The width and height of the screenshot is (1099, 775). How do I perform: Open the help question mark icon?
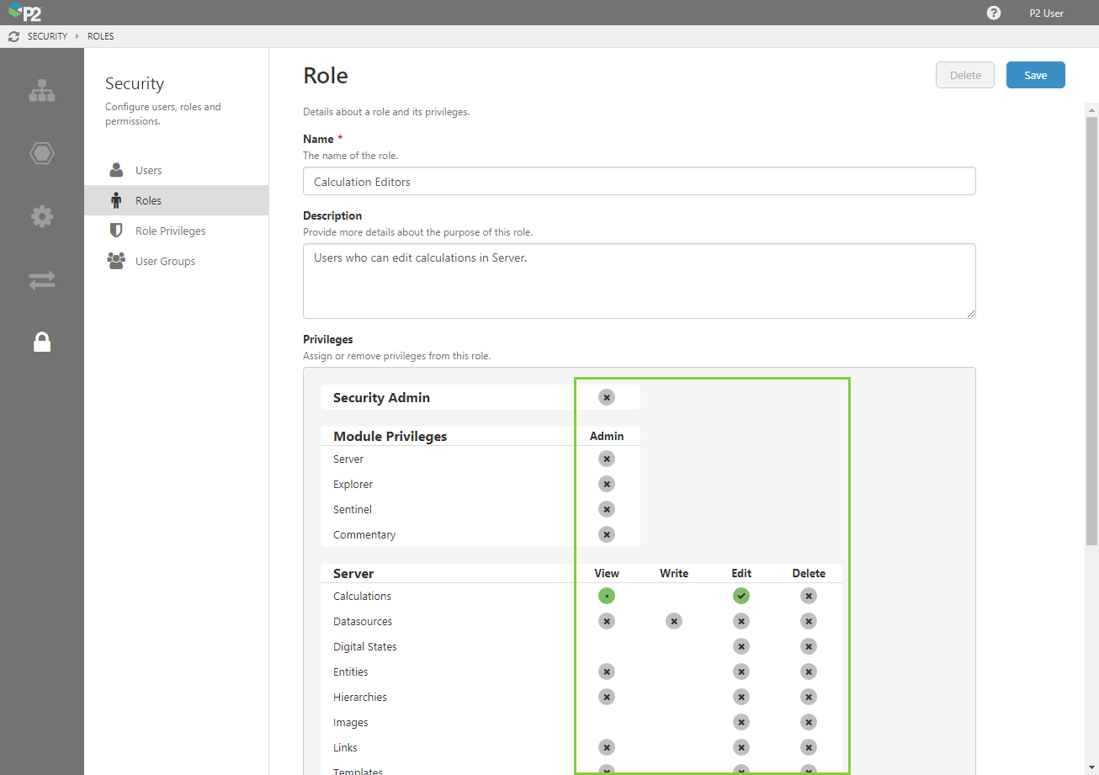(994, 13)
